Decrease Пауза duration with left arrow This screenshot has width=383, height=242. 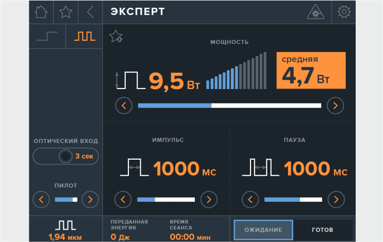[x=251, y=199]
